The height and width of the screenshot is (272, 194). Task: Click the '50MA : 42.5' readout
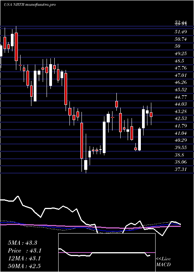tap(24, 266)
